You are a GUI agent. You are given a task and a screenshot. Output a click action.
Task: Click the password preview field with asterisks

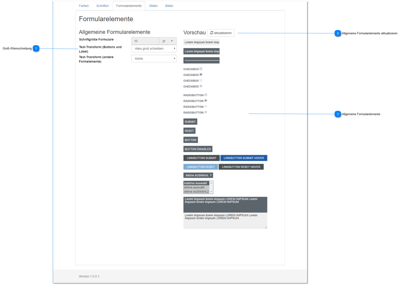202,60
